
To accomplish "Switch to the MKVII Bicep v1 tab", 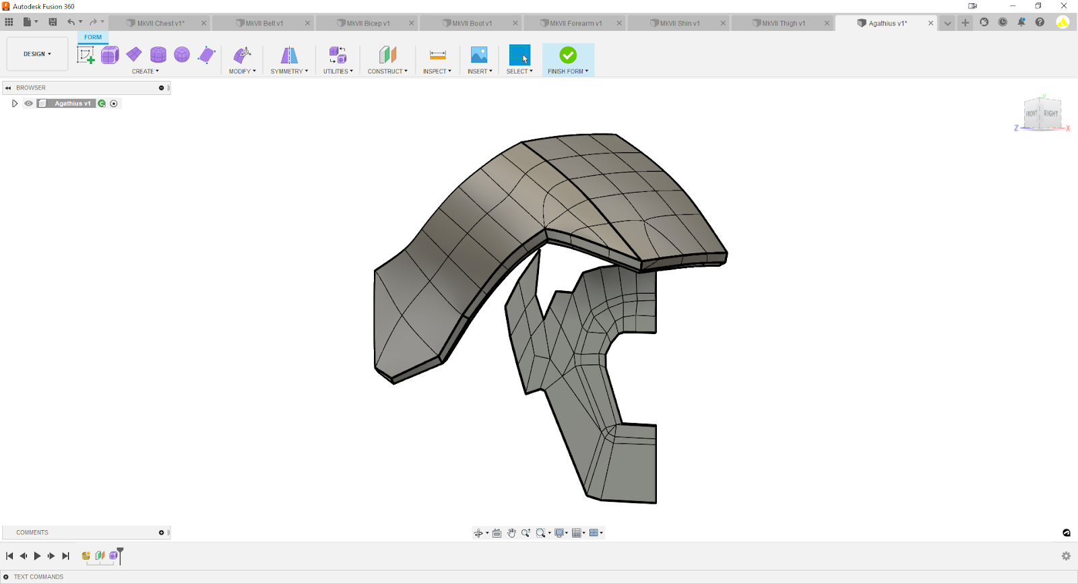I will coord(367,23).
